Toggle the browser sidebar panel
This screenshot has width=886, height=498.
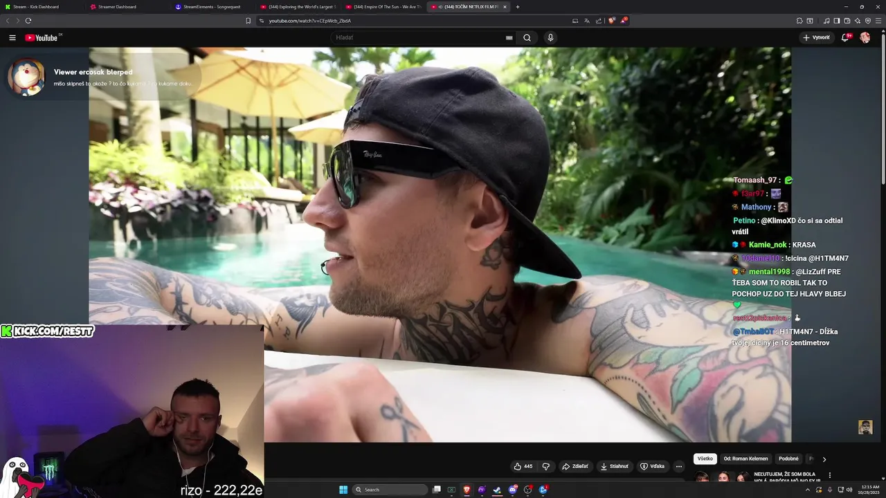click(x=836, y=21)
